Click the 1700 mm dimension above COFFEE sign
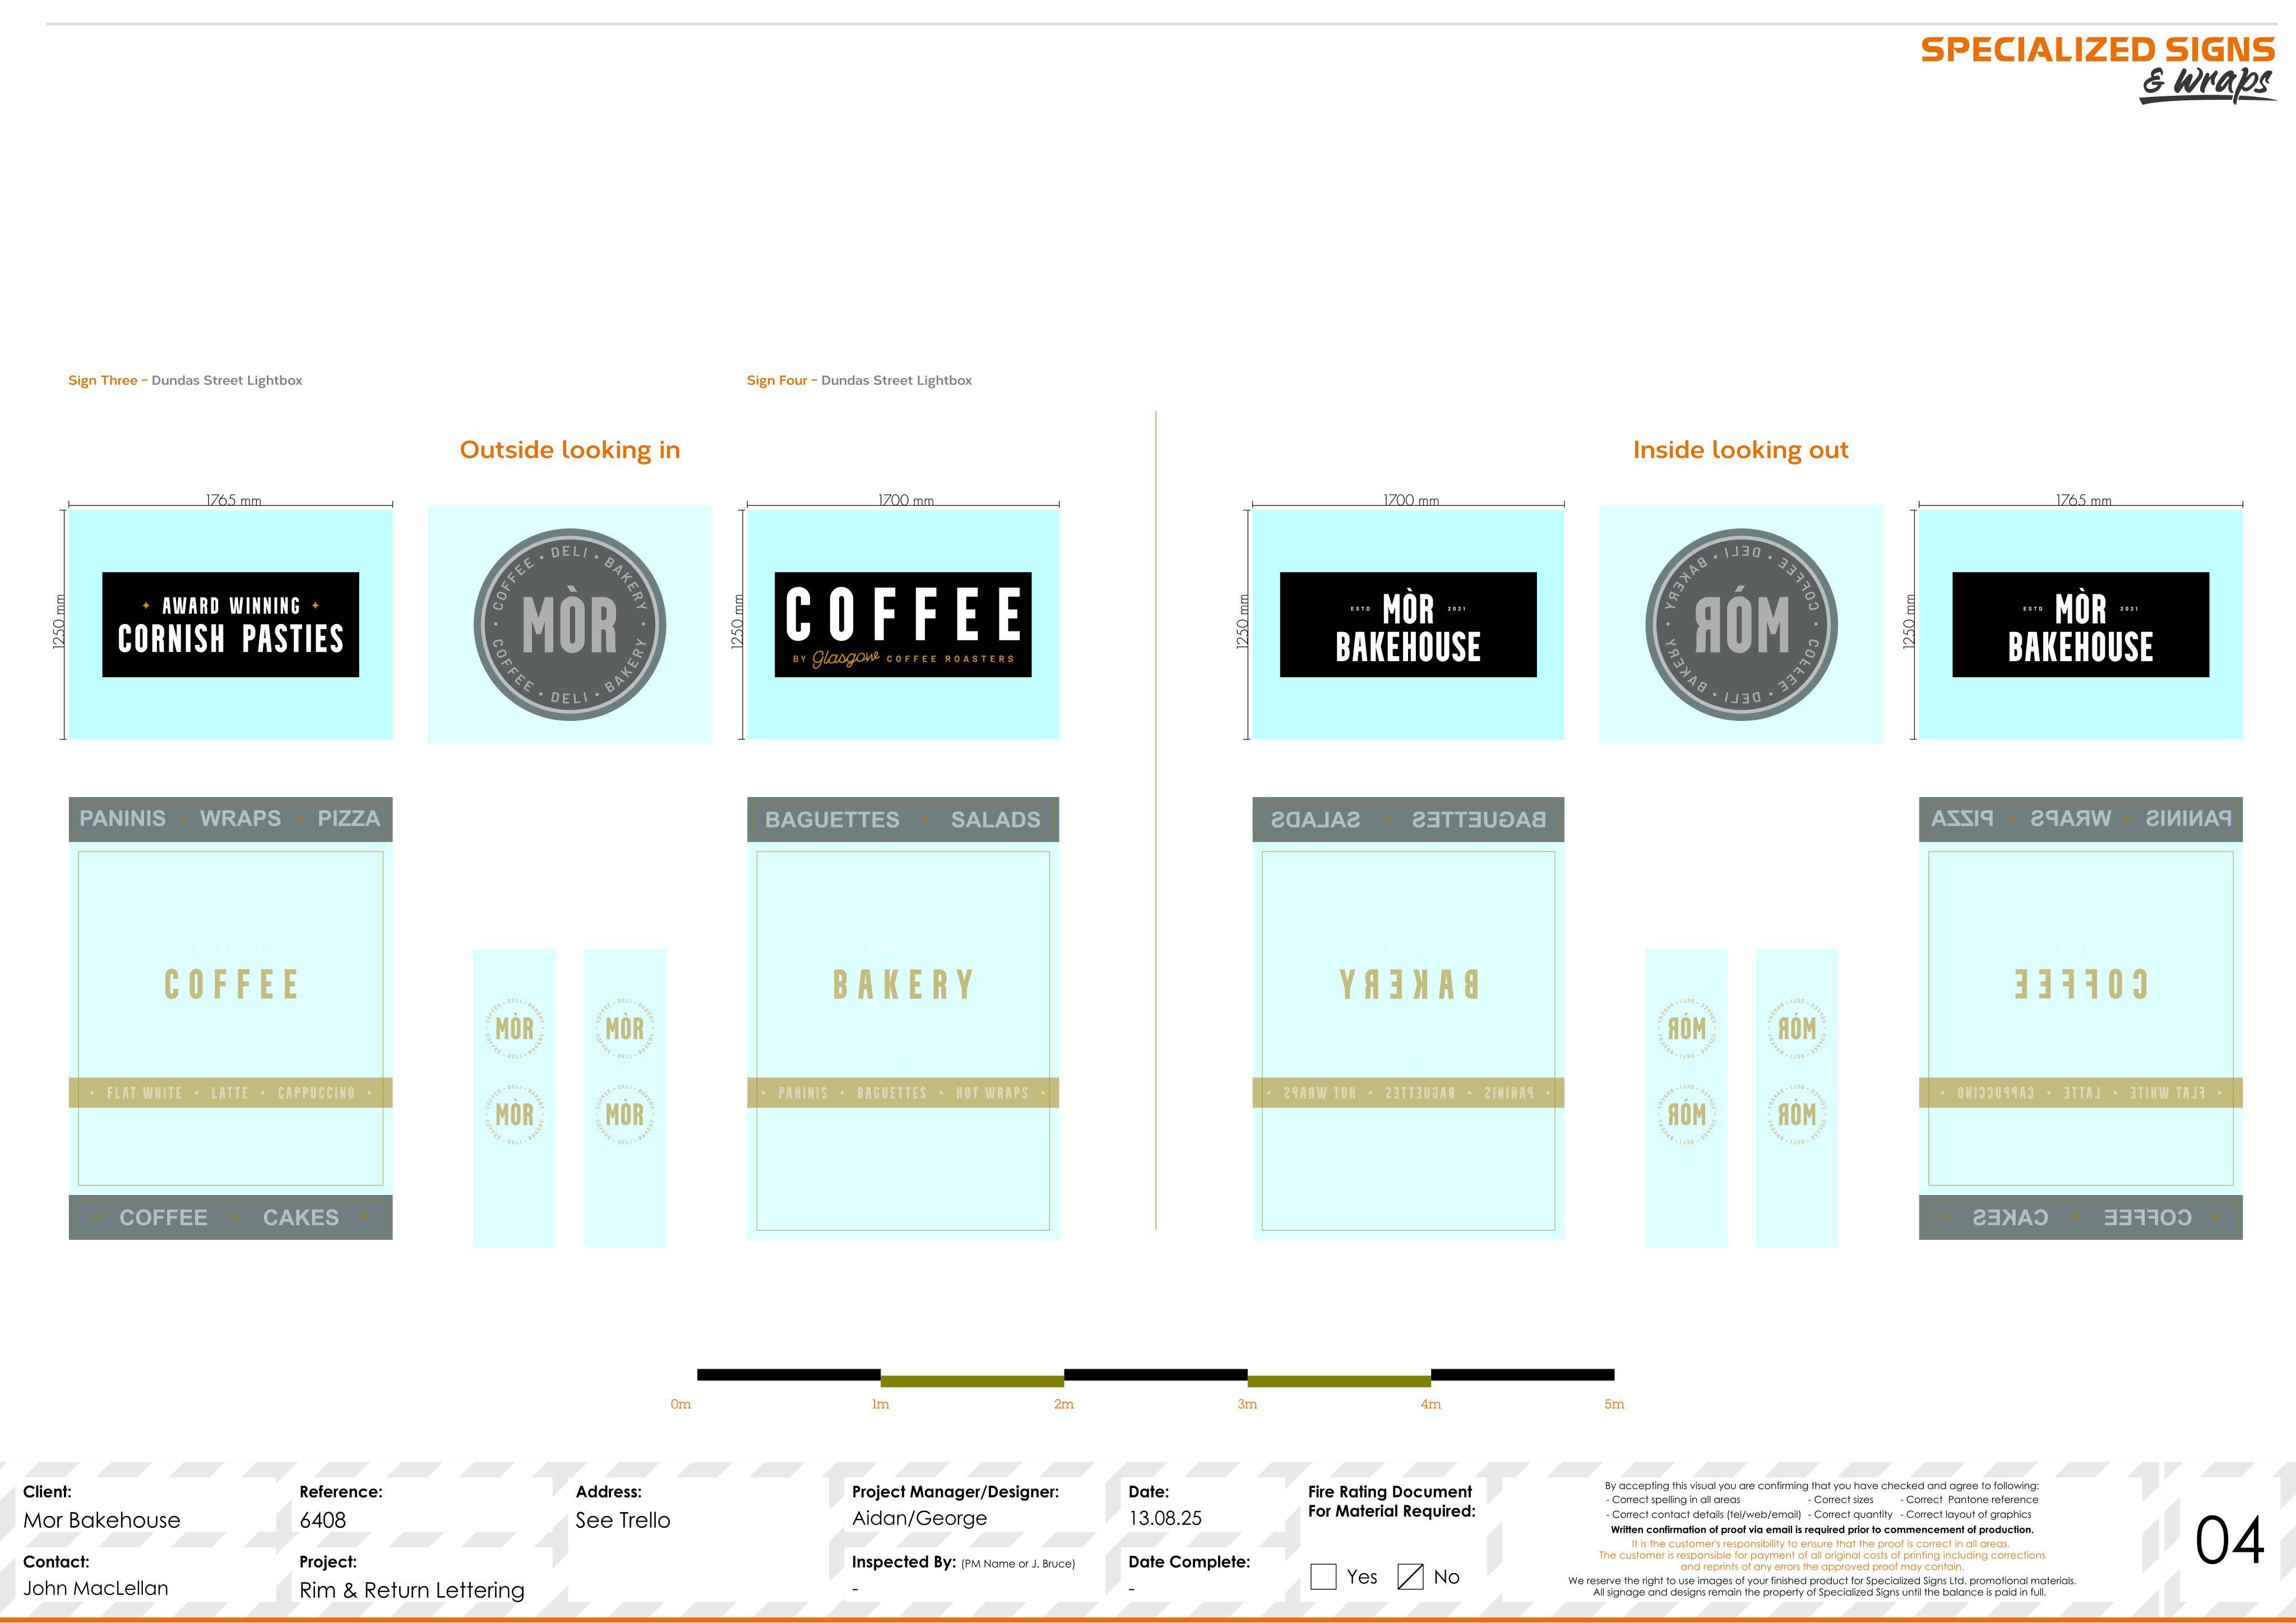The image size is (2296, 1623). (906, 500)
